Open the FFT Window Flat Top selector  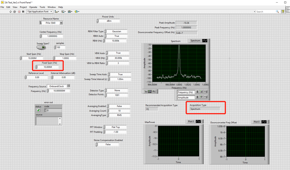click(116, 127)
